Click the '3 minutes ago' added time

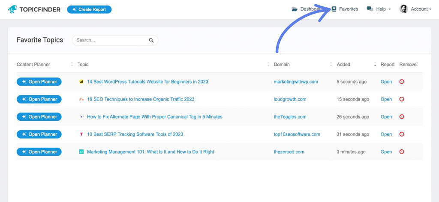pos(351,151)
